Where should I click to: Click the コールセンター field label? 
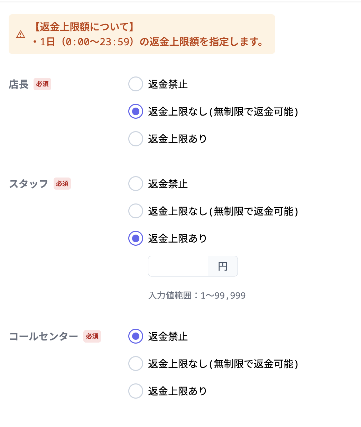click(x=44, y=336)
